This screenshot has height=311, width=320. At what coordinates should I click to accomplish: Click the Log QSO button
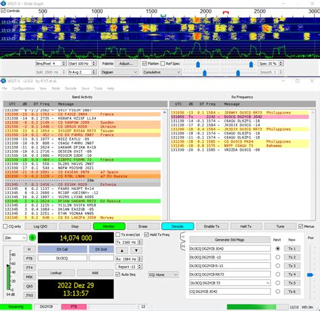[41, 226]
